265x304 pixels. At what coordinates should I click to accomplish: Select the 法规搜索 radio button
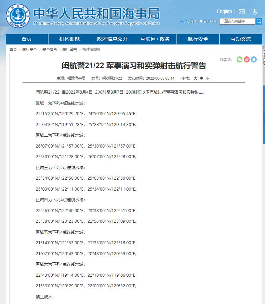click(x=201, y=22)
